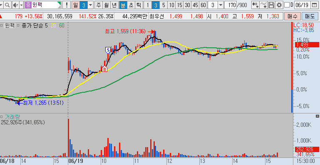Click the 최고 1,559 (11:36) high label
The width and height of the screenshot is (320, 165).
click(x=125, y=31)
